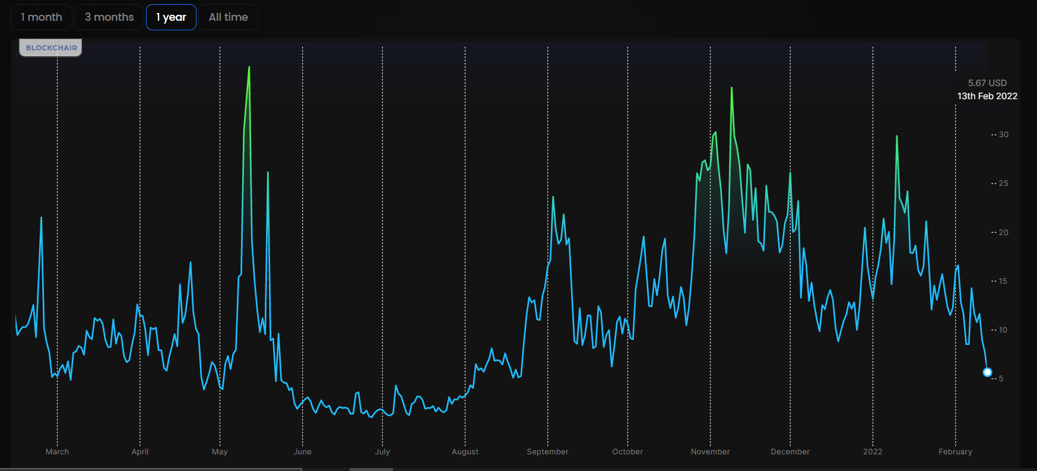
Task: Show the All time chart range
Action: 228,17
